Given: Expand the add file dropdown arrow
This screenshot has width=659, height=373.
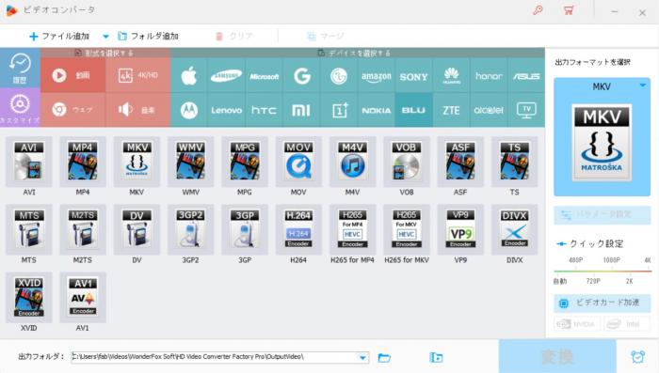Looking at the screenshot, I should (x=105, y=37).
